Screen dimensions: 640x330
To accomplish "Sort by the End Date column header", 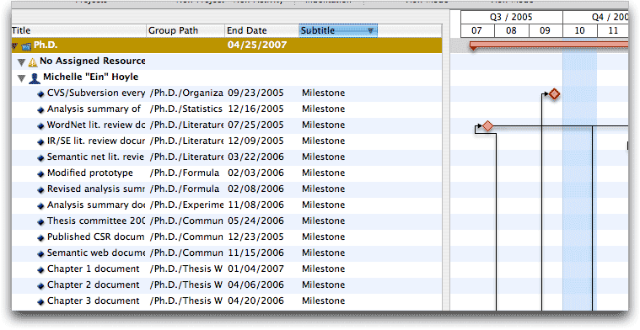I will (x=261, y=30).
